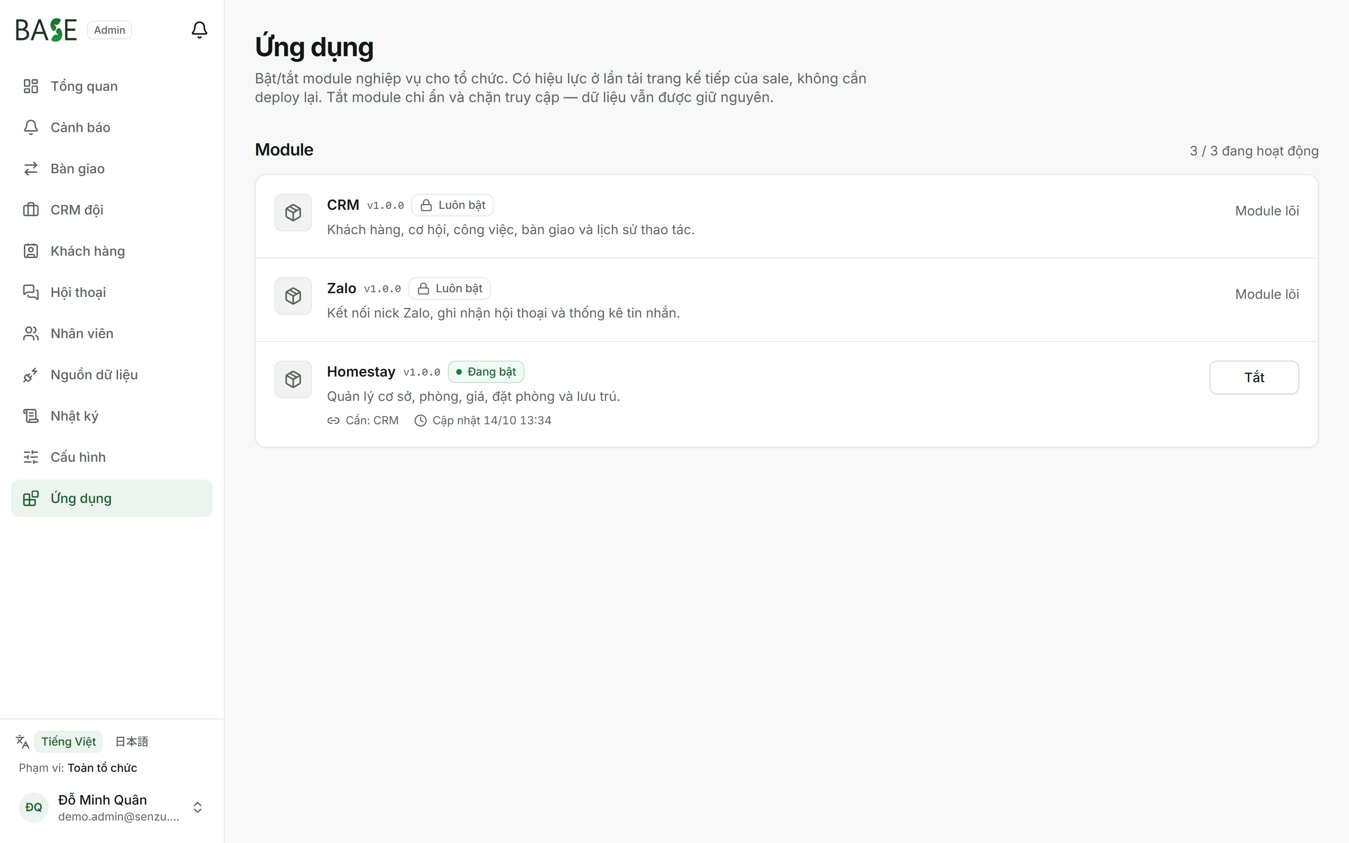This screenshot has height=843, width=1349.
Task: Click the Cấu hình sliders icon
Action: (x=30, y=457)
